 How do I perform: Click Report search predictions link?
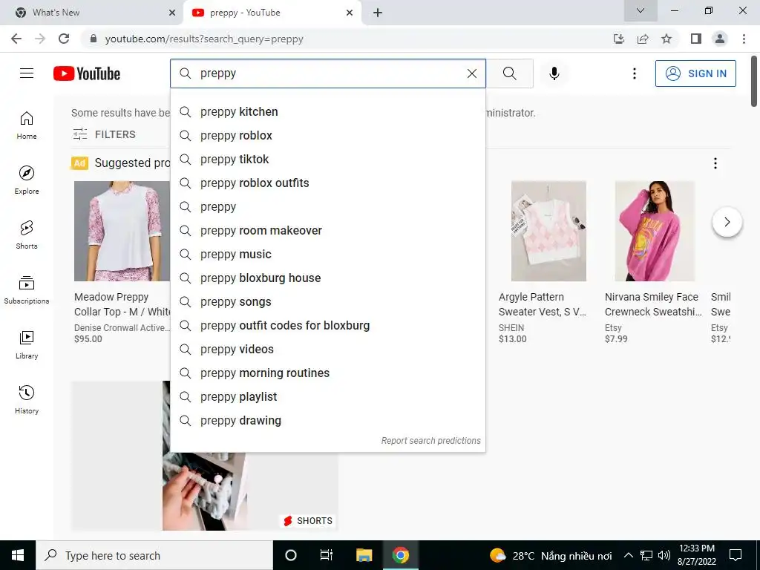click(430, 441)
